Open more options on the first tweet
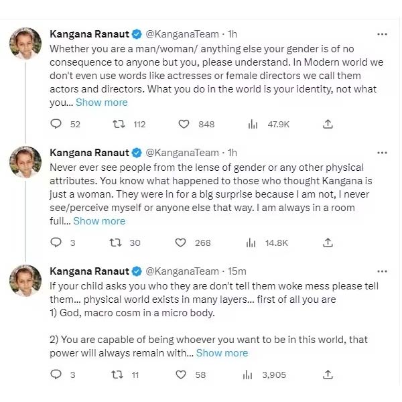The width and height of the screenshot is (402, 402). coord(382,33)
